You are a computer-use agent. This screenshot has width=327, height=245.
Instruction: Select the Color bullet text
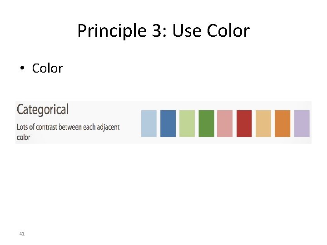[47, 68]
